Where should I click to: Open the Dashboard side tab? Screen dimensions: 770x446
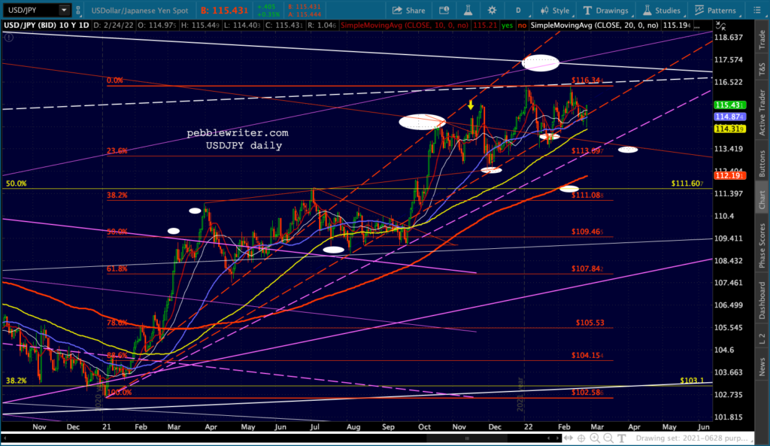coord(762,300)
